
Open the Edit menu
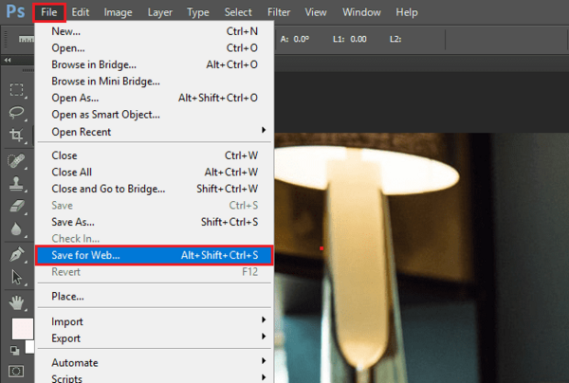[81, 12]
